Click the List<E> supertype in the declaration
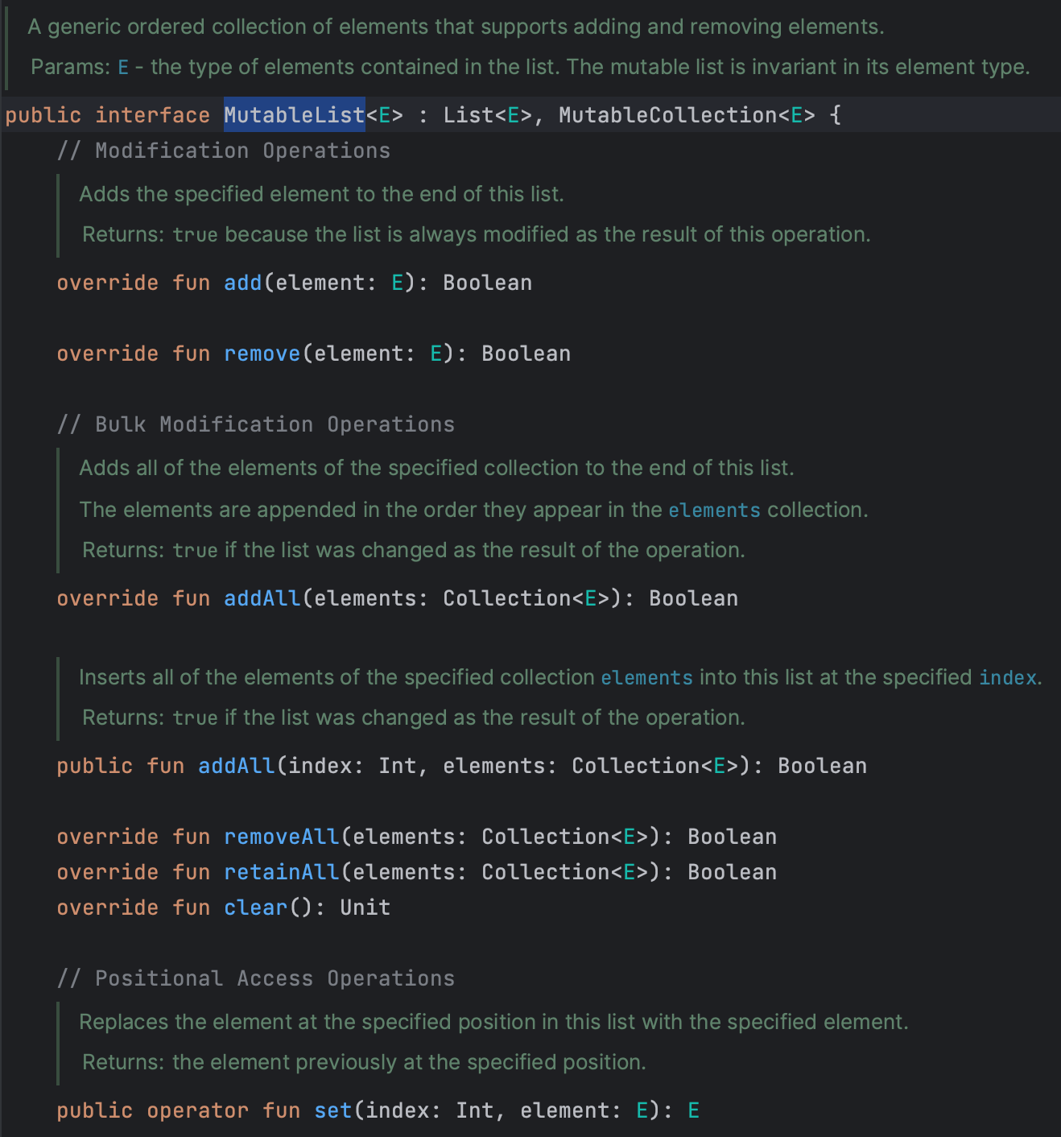 pos(488,115)
